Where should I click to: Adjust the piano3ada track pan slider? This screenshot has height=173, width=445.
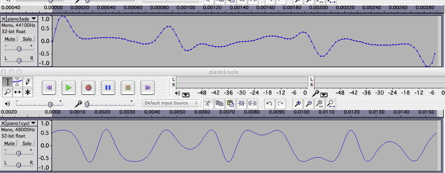click(19, 60)
